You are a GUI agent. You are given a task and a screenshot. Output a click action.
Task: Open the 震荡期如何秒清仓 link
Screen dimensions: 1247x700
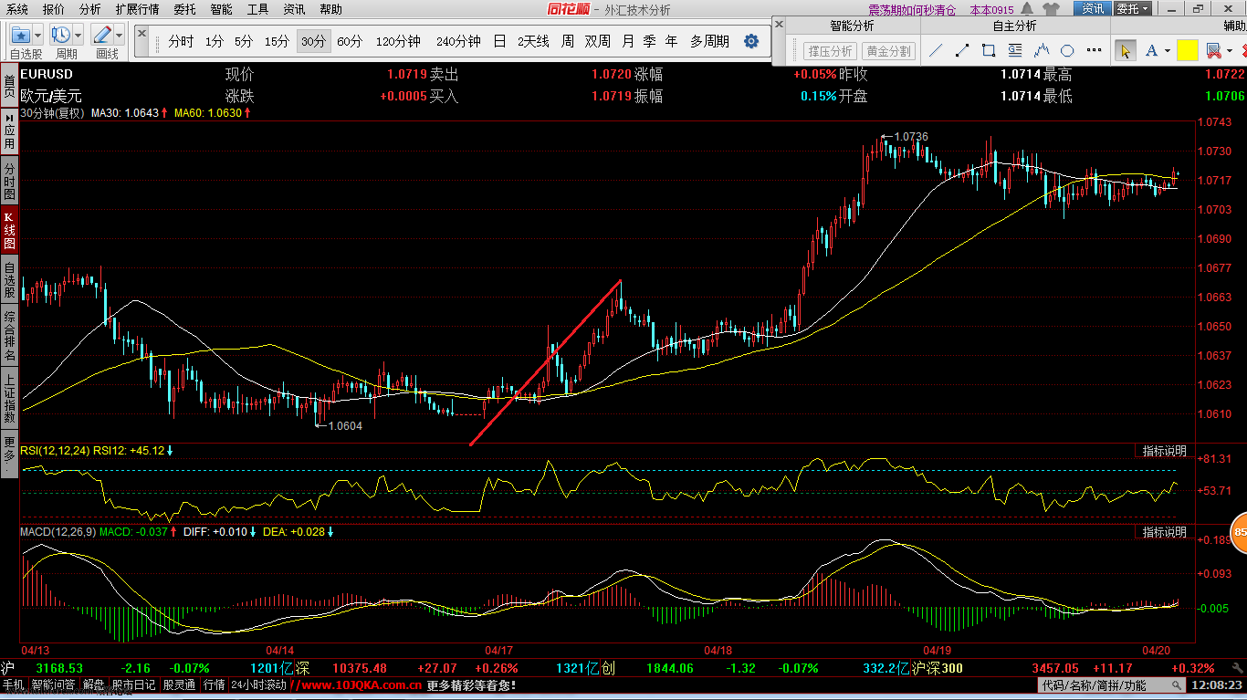pyautogui.click(x=911, y=9)
